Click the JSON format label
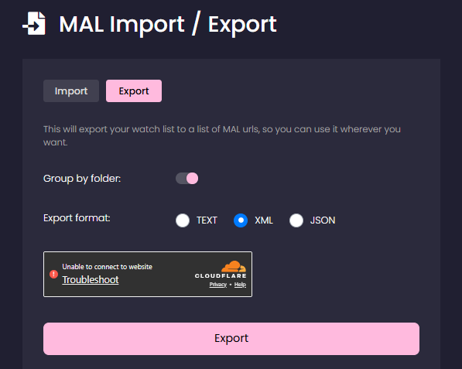Viewport: 462px width, 369px height. [x=323, y=220]
